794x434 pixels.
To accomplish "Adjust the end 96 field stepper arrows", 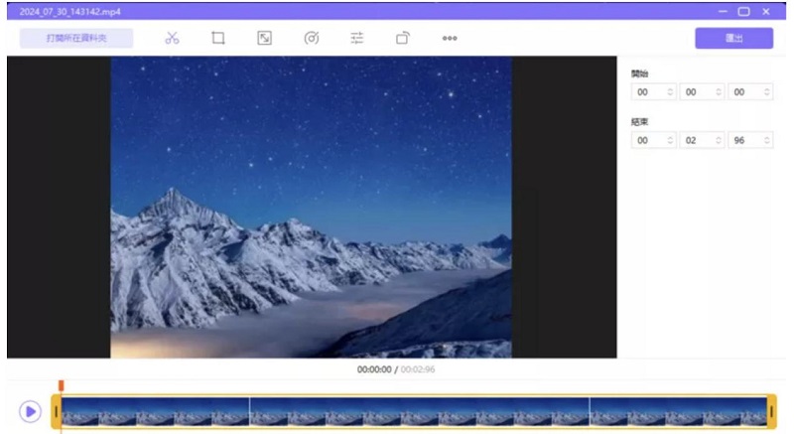I will [766, 140].
